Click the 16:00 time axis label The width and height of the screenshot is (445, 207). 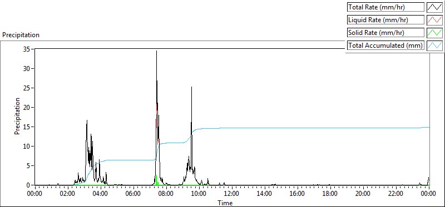point(297,194)
